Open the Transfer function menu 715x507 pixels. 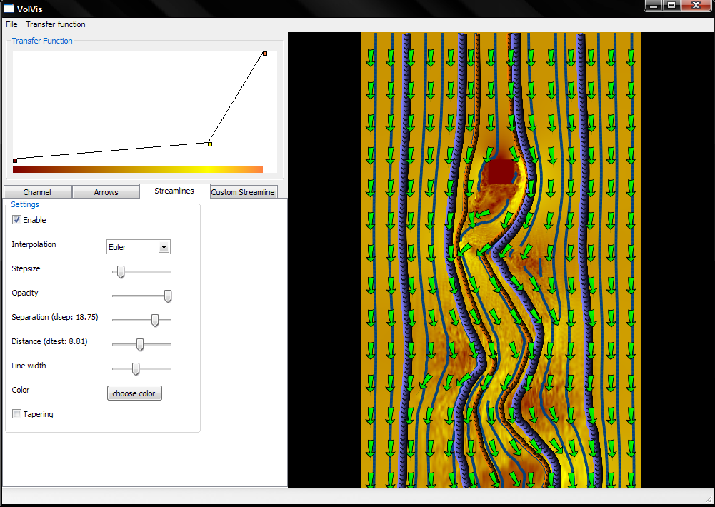(x=56, y=24)
